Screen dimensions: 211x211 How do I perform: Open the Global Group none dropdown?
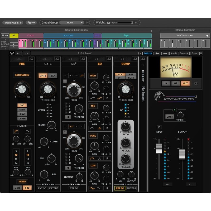click(x=71, y=23)
